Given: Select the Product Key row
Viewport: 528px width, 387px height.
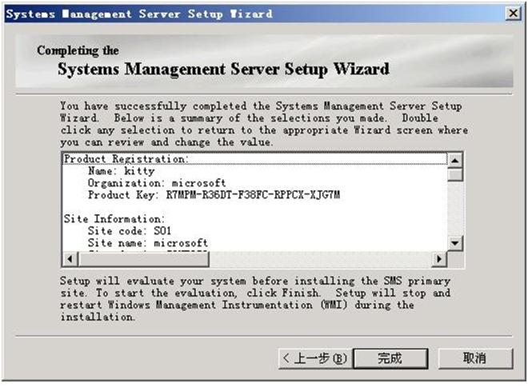Looking at the screenshot, I should (x=255, y=195).
